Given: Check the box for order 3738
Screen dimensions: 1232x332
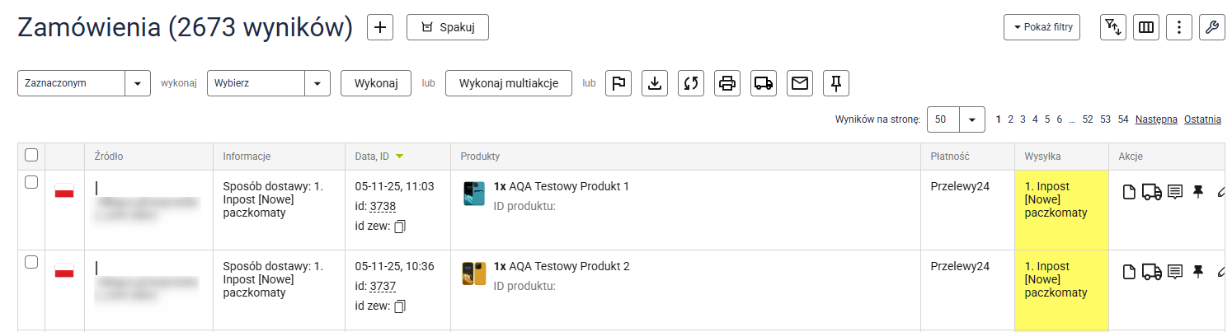Looking at the screenshot, I should click(x=31, y=183).
